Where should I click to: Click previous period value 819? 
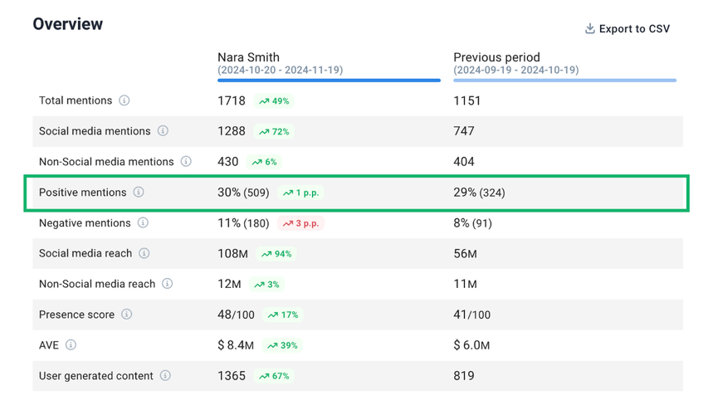point(464,376)
